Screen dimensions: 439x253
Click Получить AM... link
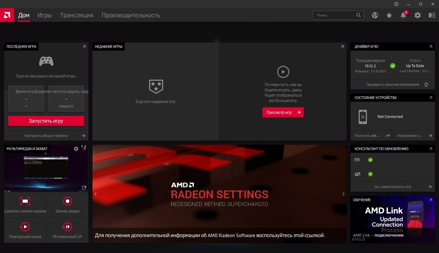click(x=372, y=136)
